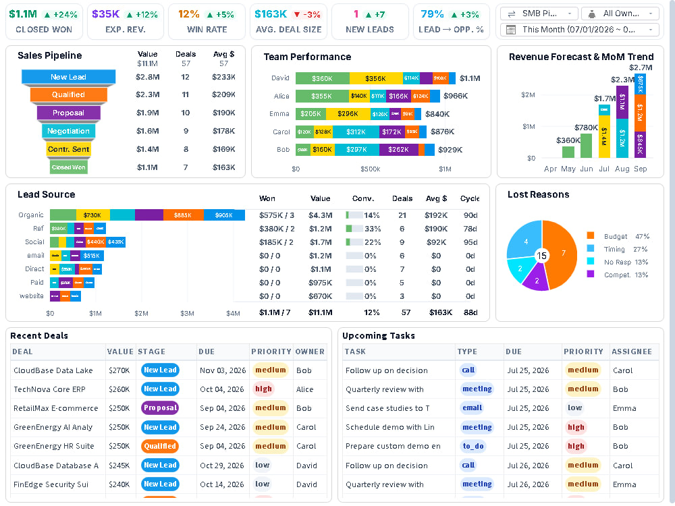Click the Prepare custom demo task

coord(393,446)
